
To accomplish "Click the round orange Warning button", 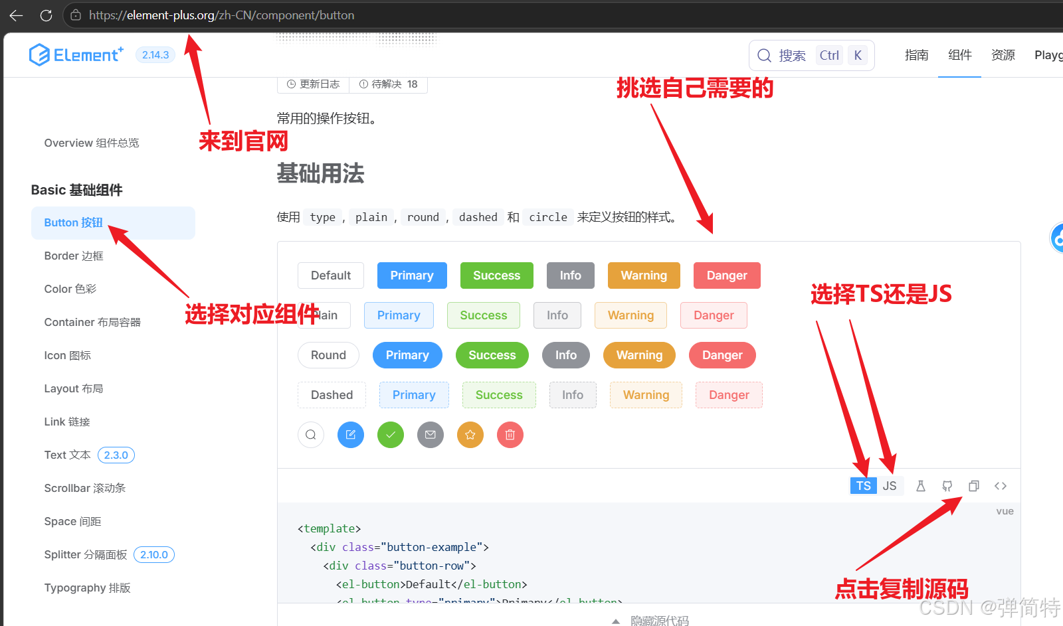I will pos(639,355).
